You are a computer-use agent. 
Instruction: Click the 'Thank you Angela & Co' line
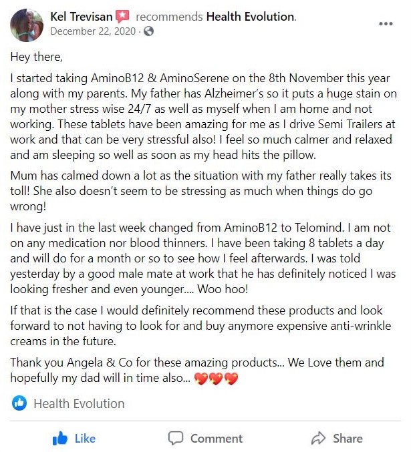(197, 370)
